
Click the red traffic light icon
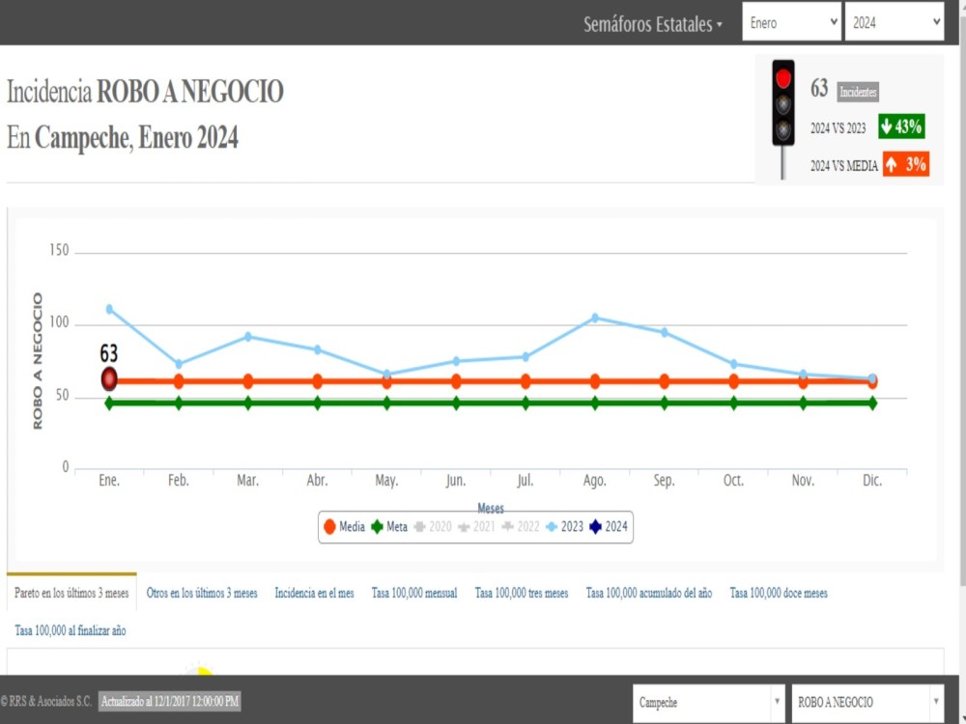coord(783,103)
